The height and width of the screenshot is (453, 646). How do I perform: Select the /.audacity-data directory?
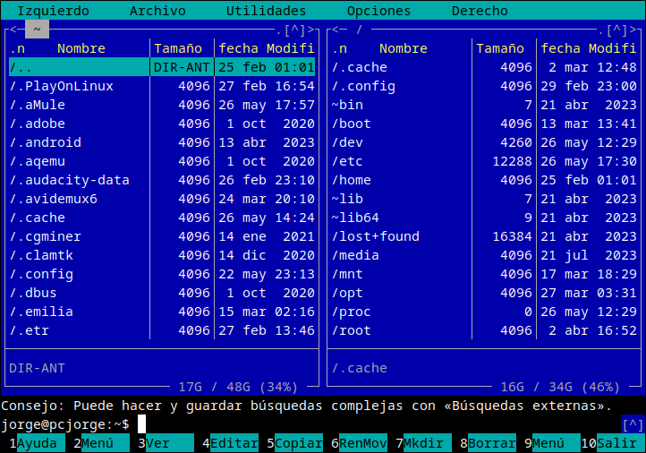coord(70,180)
